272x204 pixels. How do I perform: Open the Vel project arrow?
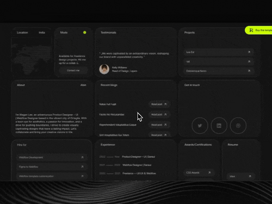tap(249, 61)
